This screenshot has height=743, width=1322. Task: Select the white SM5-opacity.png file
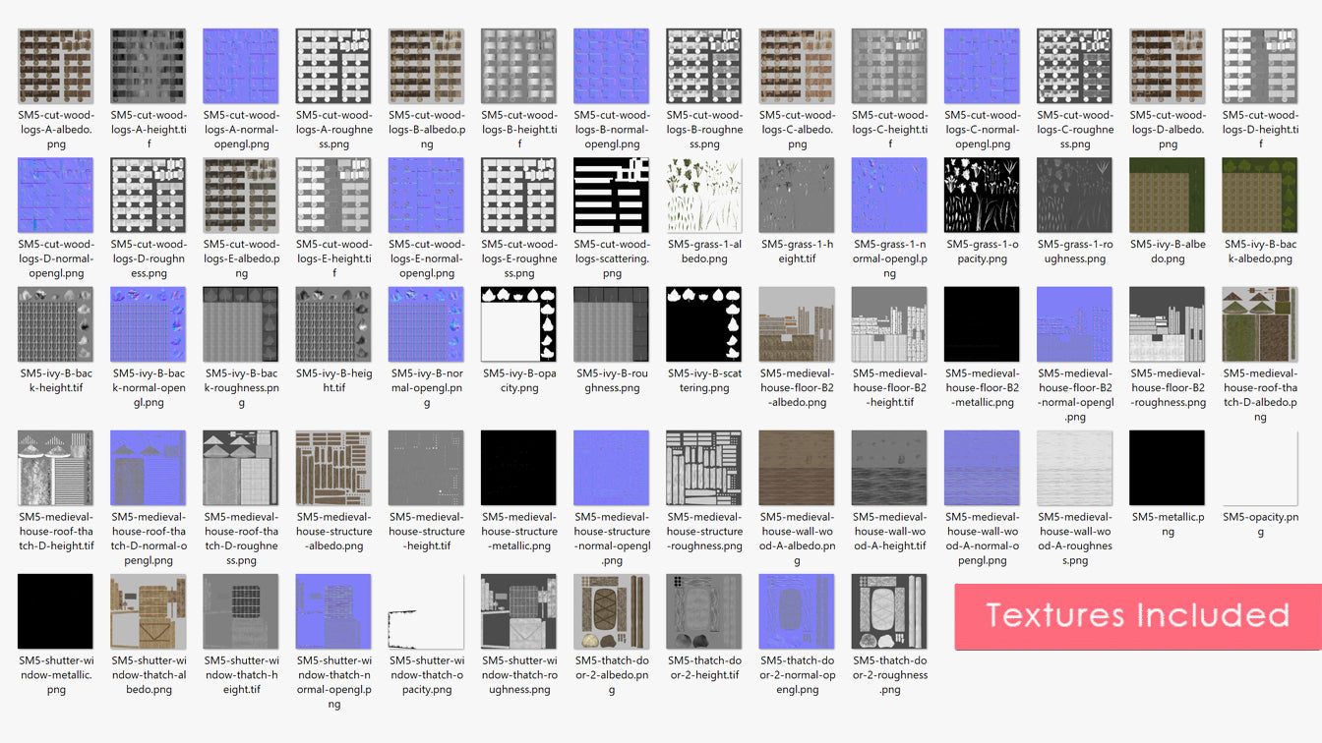(x=1259, y=468)
